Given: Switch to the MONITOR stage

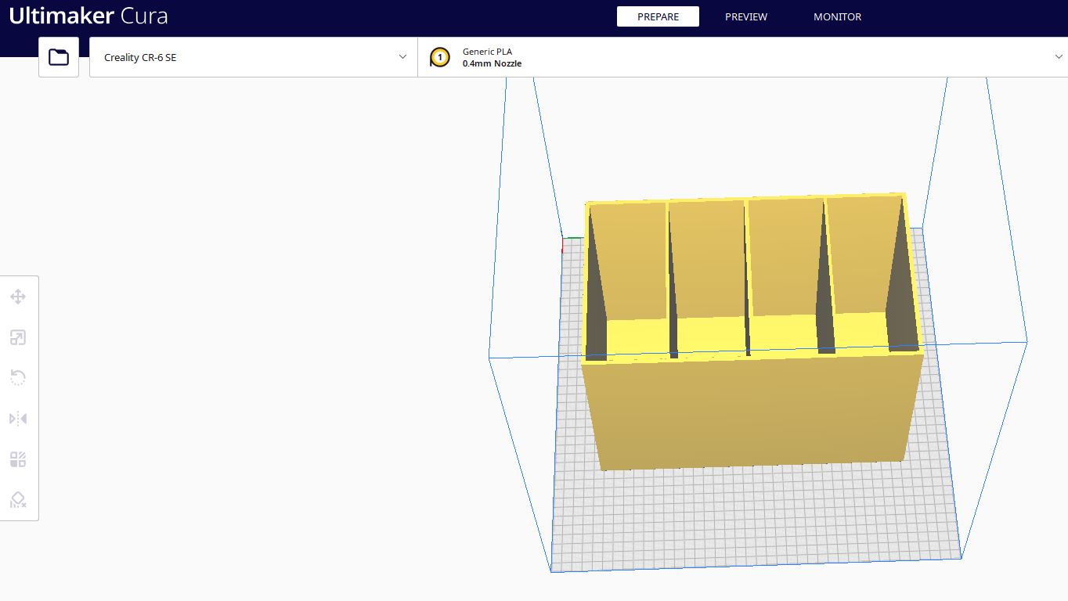Looking at the screenshot, I should (x=837, y=16).
